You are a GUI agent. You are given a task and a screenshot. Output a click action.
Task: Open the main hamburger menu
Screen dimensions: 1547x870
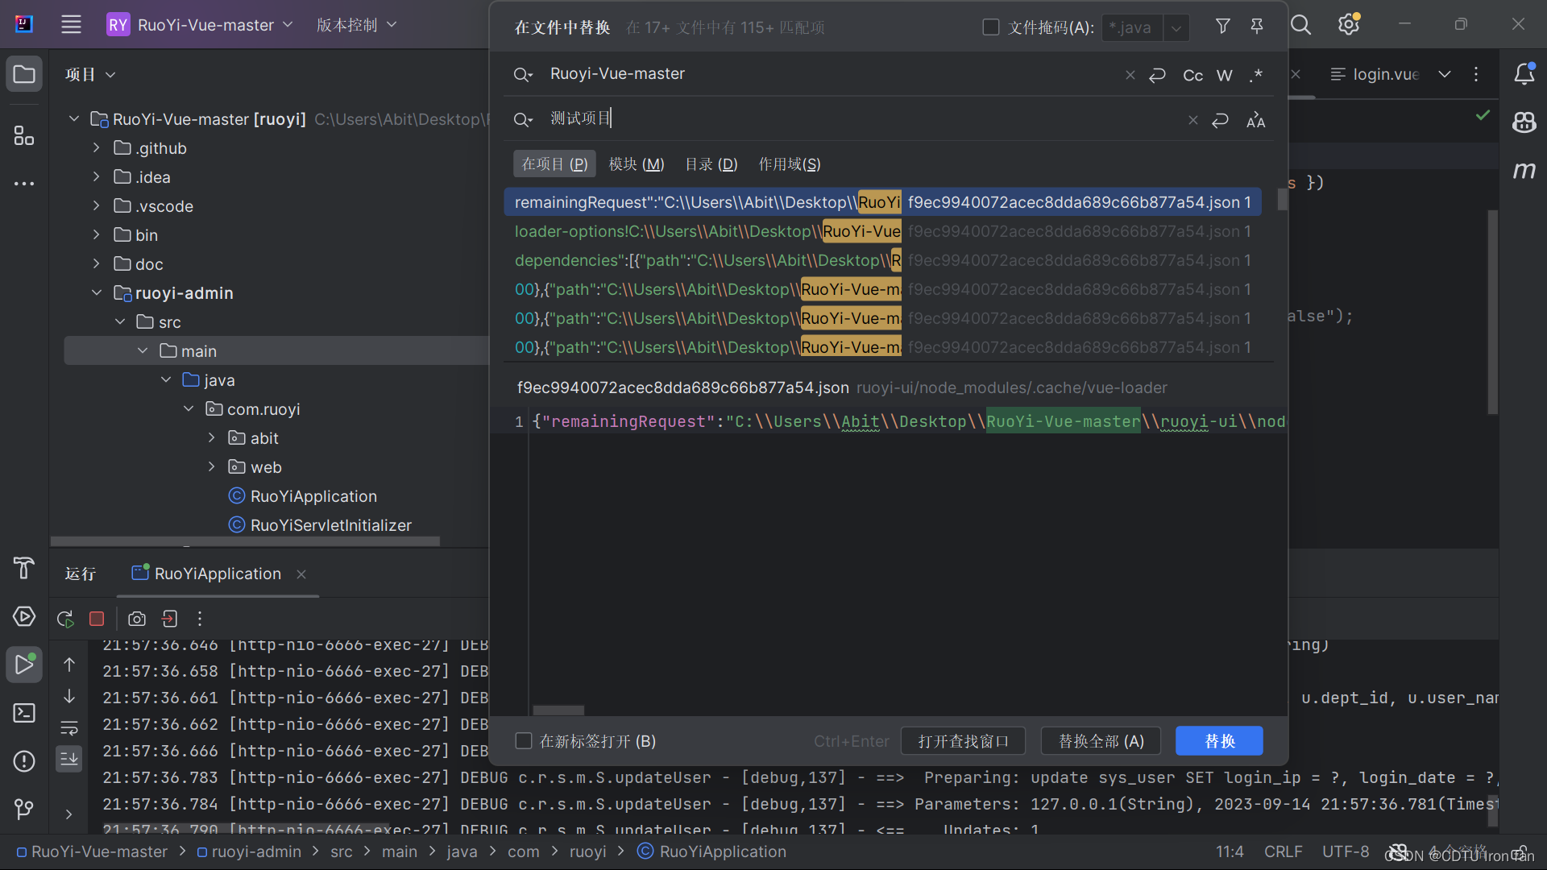click(71, 25)
